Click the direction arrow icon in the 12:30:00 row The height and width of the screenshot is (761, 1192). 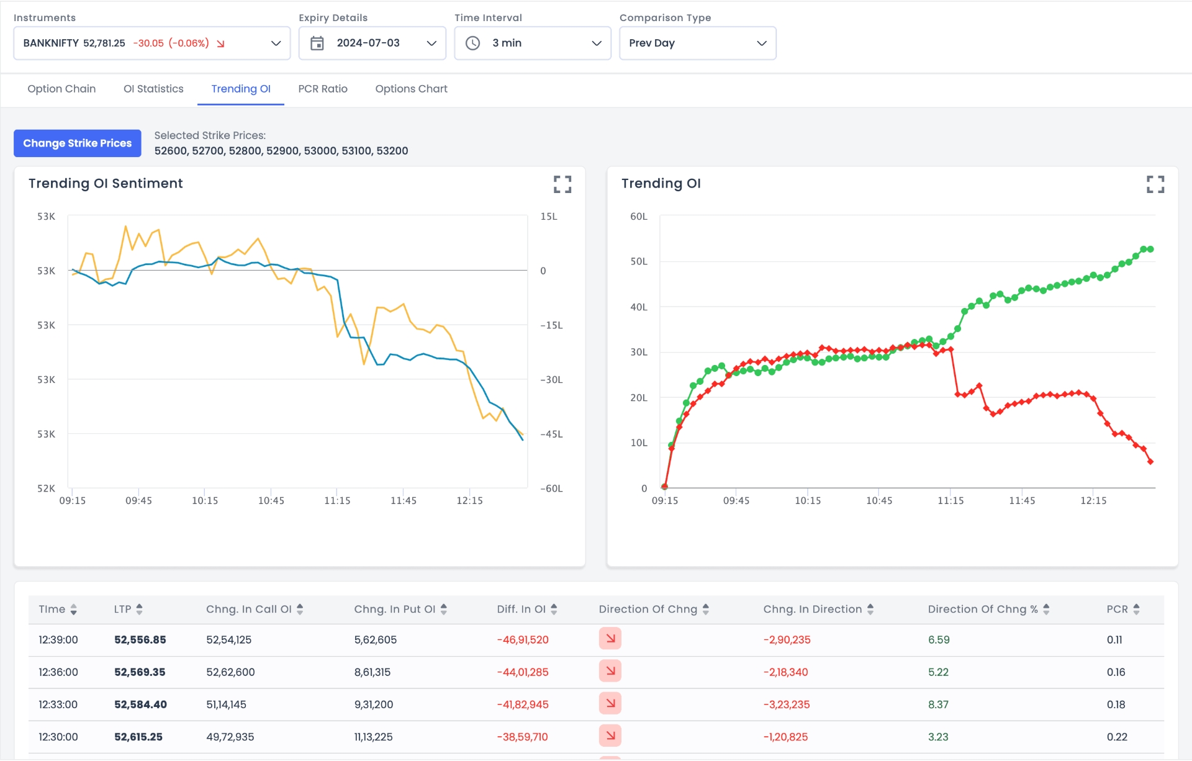tap(610, 736)
